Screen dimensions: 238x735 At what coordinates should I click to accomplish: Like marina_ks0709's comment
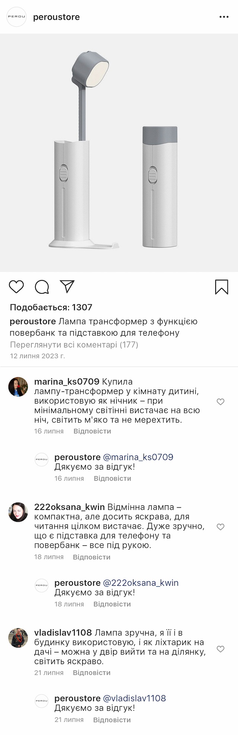[x=221, y=402]
